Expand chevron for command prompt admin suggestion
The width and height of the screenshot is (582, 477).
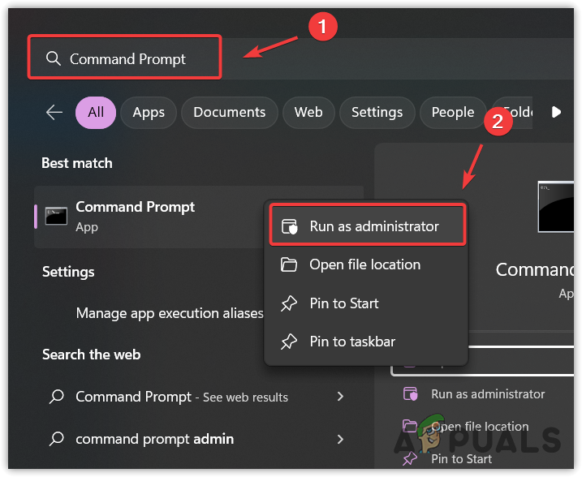coord(340,439)
